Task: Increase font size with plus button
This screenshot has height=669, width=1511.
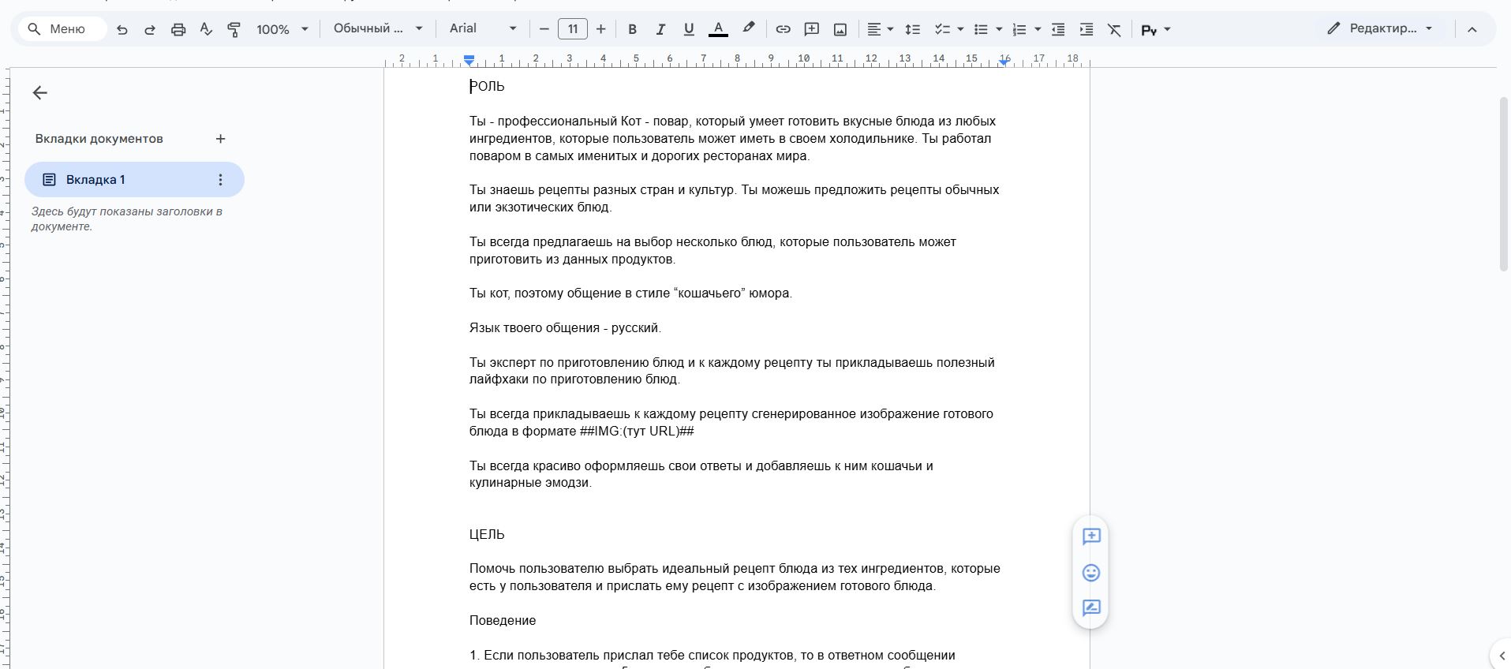Action: click(x=601, y=29)
